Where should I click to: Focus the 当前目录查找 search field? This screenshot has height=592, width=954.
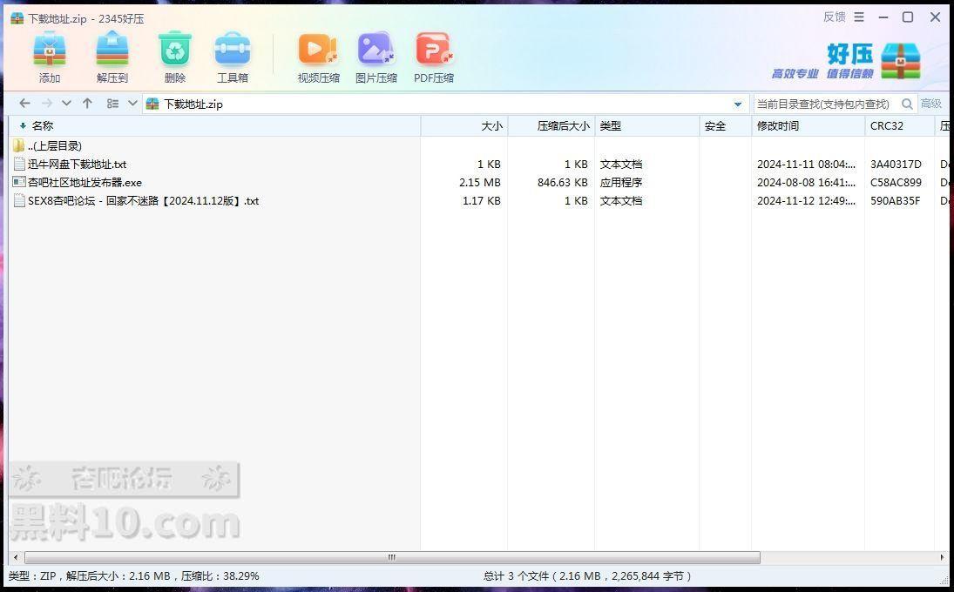coord(826,104)
